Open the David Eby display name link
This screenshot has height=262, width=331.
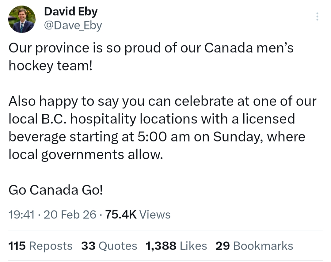click(71, 12)
